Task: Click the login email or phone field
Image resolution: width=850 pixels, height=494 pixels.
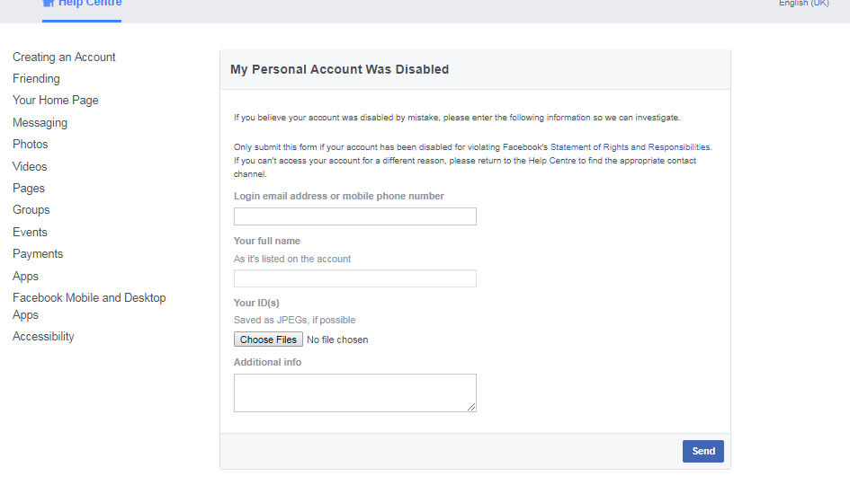Action: (x=354, y=216)
